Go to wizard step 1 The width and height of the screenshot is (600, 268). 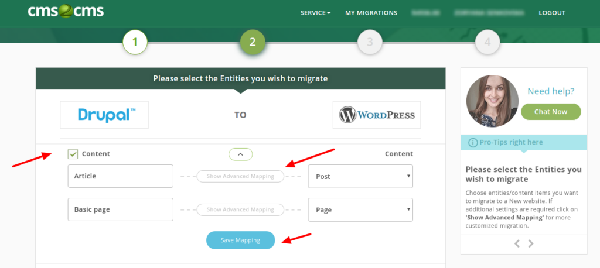135,42
